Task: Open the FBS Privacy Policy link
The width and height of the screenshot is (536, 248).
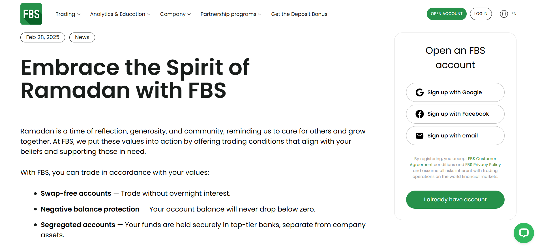Action: pos(483,165)
